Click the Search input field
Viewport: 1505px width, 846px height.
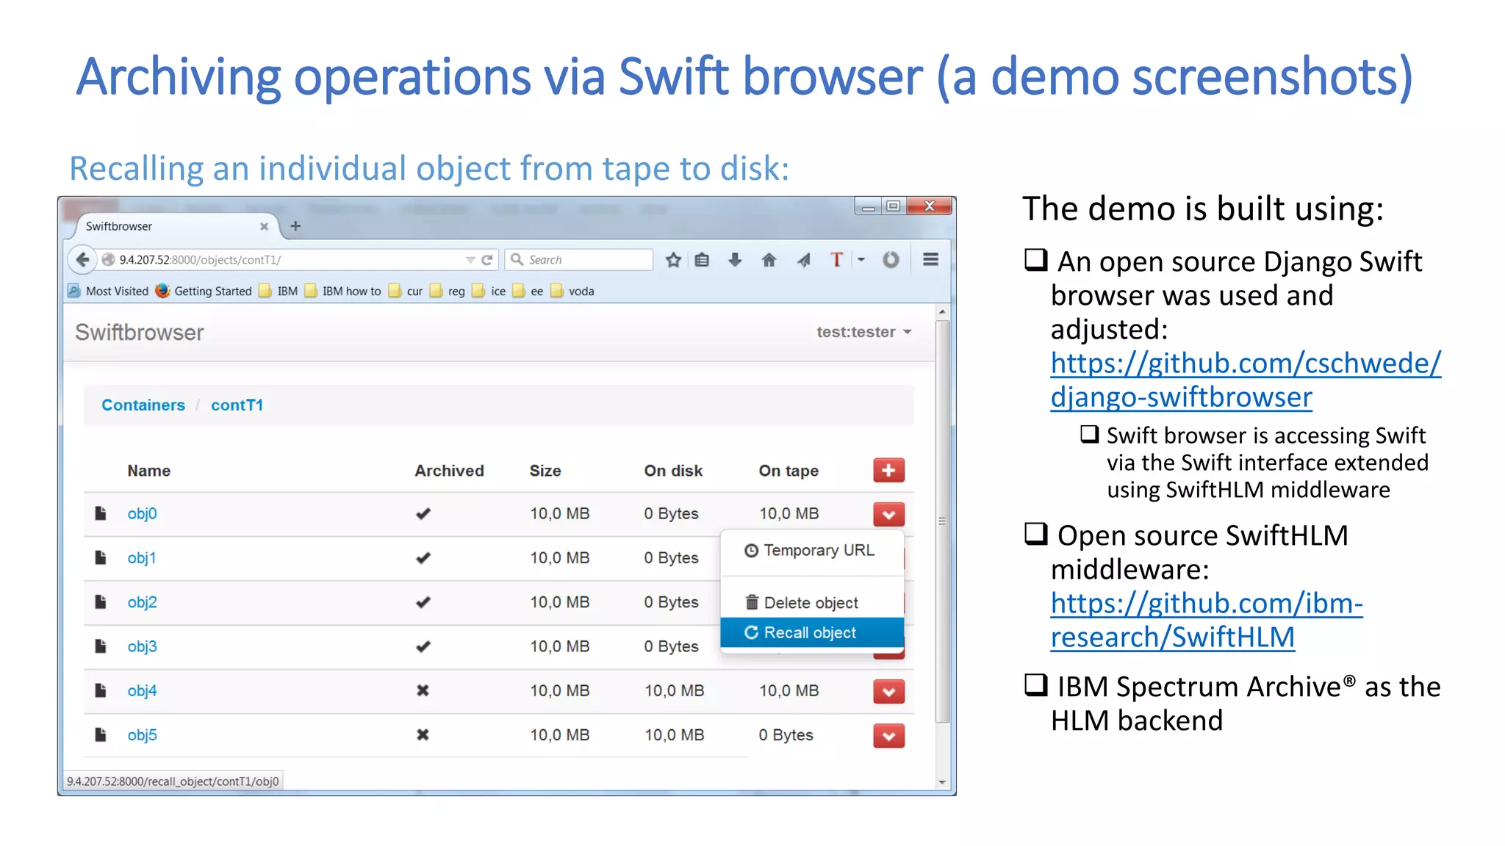click(579, 260)
